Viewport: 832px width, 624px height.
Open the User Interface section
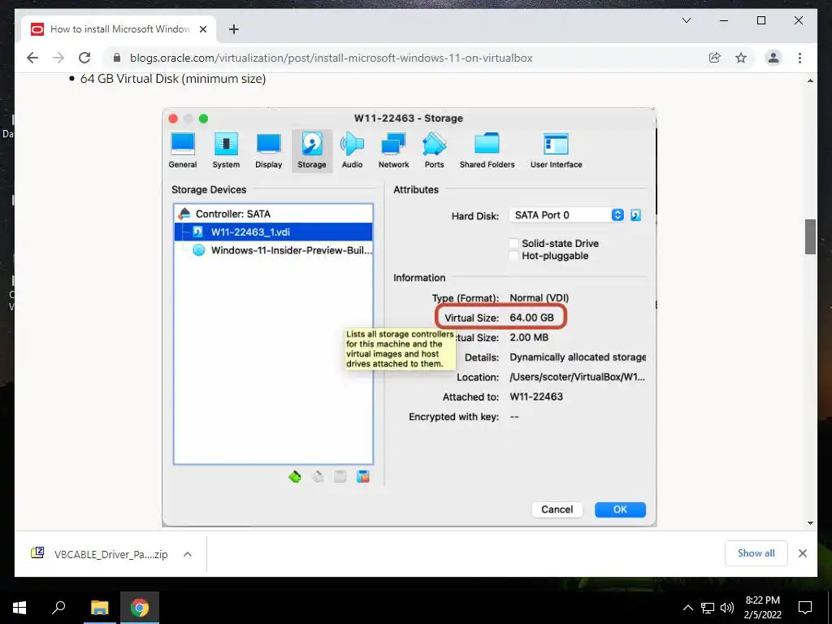pyautogui.click(x=556, y=150)
